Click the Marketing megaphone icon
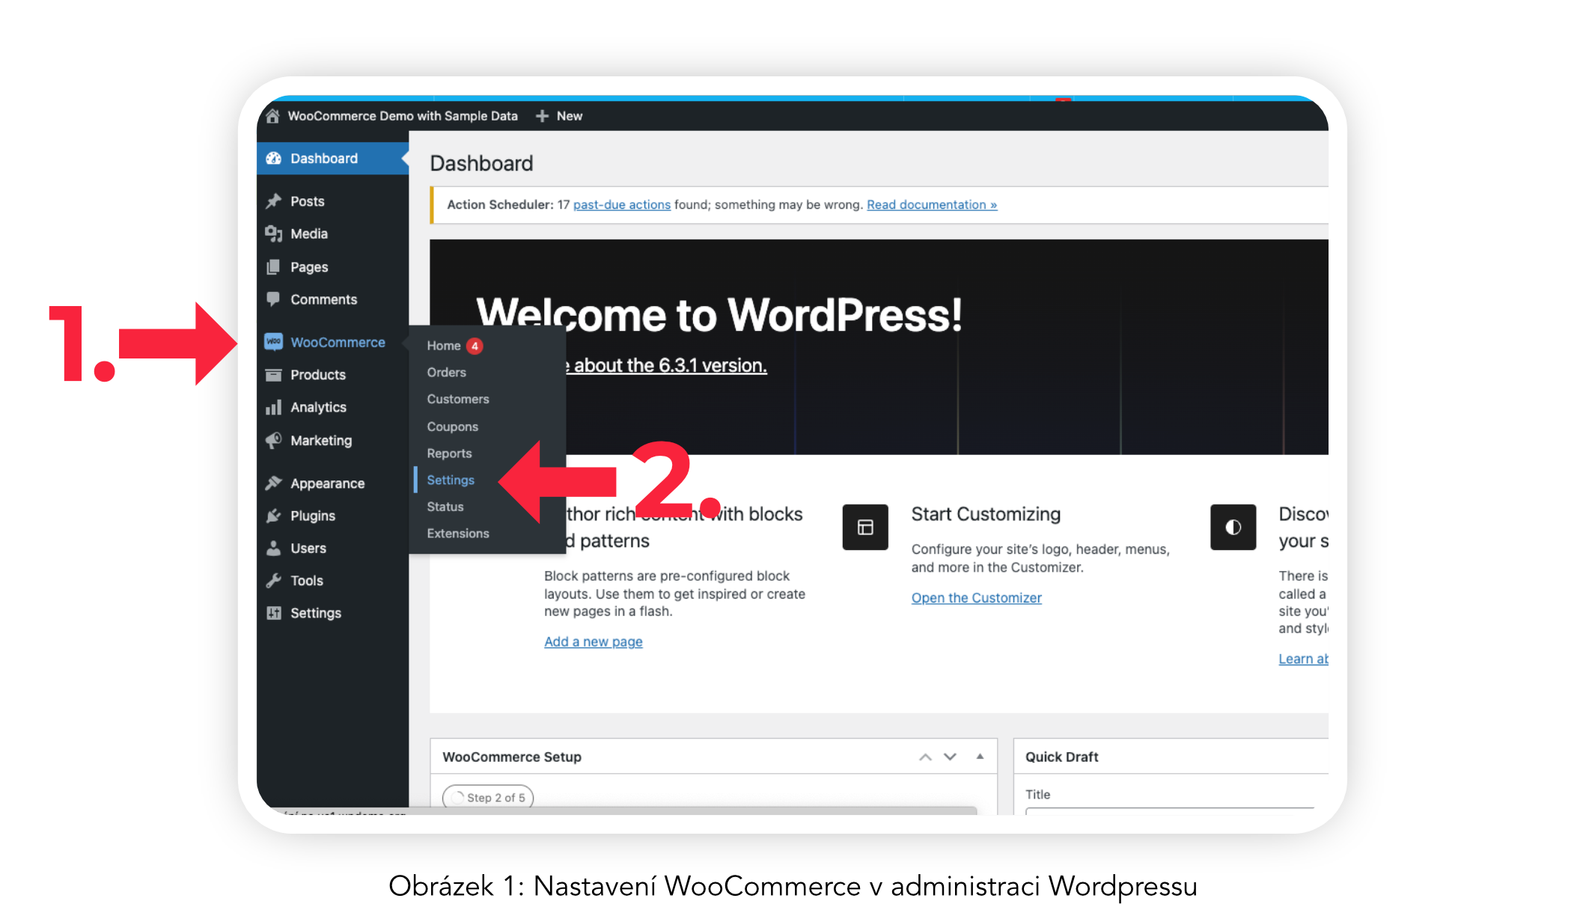1586x916 pixels. pos(274,440)
